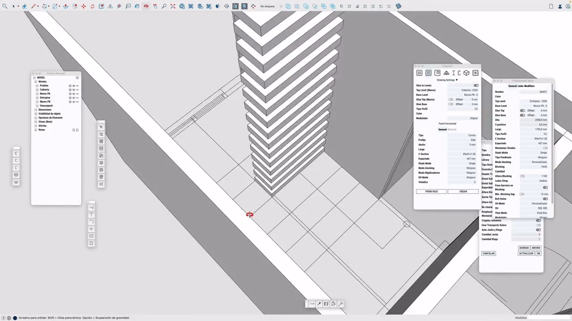572x321 pixels.
Task: Collapse the Niveles tree node
Action: tap(35, 82)
